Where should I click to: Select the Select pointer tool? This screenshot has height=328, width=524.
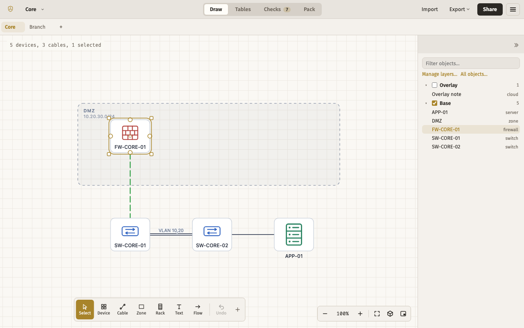pyautogui.click(x=85, y=310)
